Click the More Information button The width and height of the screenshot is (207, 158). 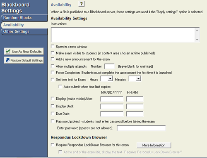coord(154,145)
